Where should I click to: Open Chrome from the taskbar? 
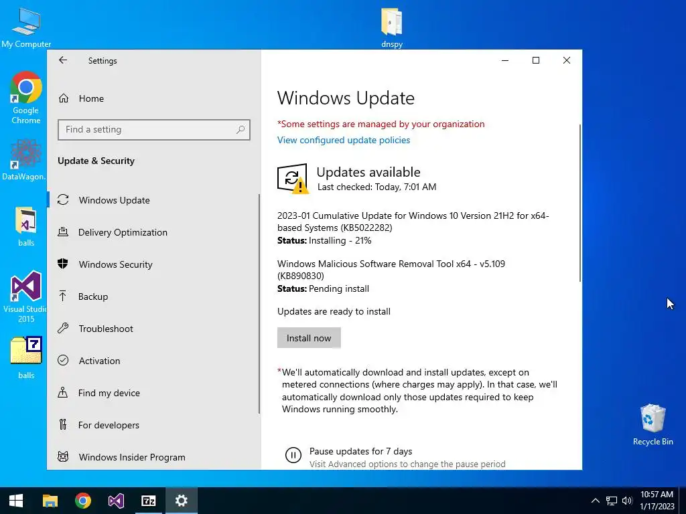(x=82, y=501)
